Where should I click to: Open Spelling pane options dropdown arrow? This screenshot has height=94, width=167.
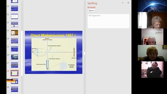(x=123, y=3)
